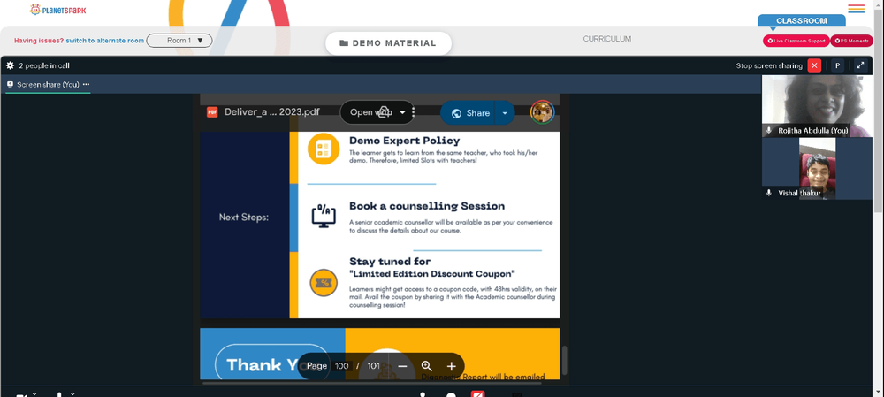Click the Deliver_a ... 2023.pdf filename
The height and width of the screenshot is (397, 884).
pos(271,112)
